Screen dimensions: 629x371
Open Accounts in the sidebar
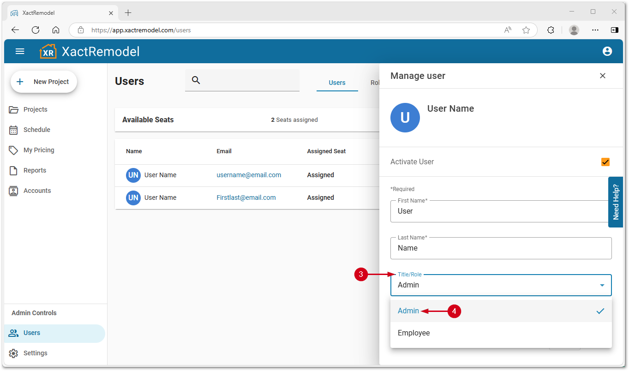(37, 191)
